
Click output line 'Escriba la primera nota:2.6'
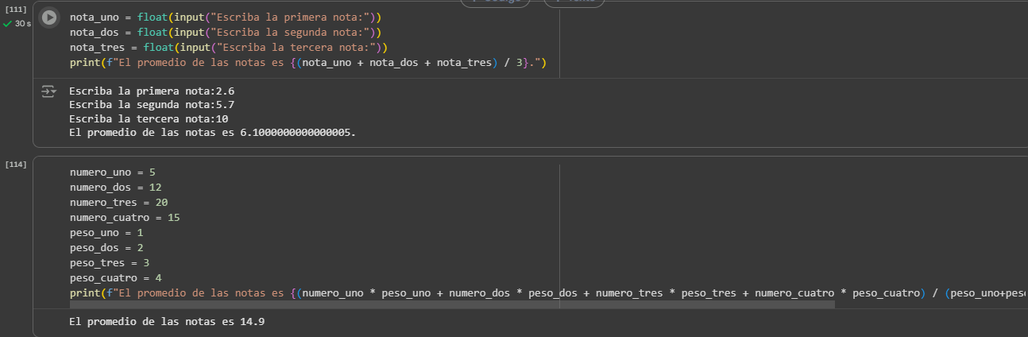click(x=152, y=91)
